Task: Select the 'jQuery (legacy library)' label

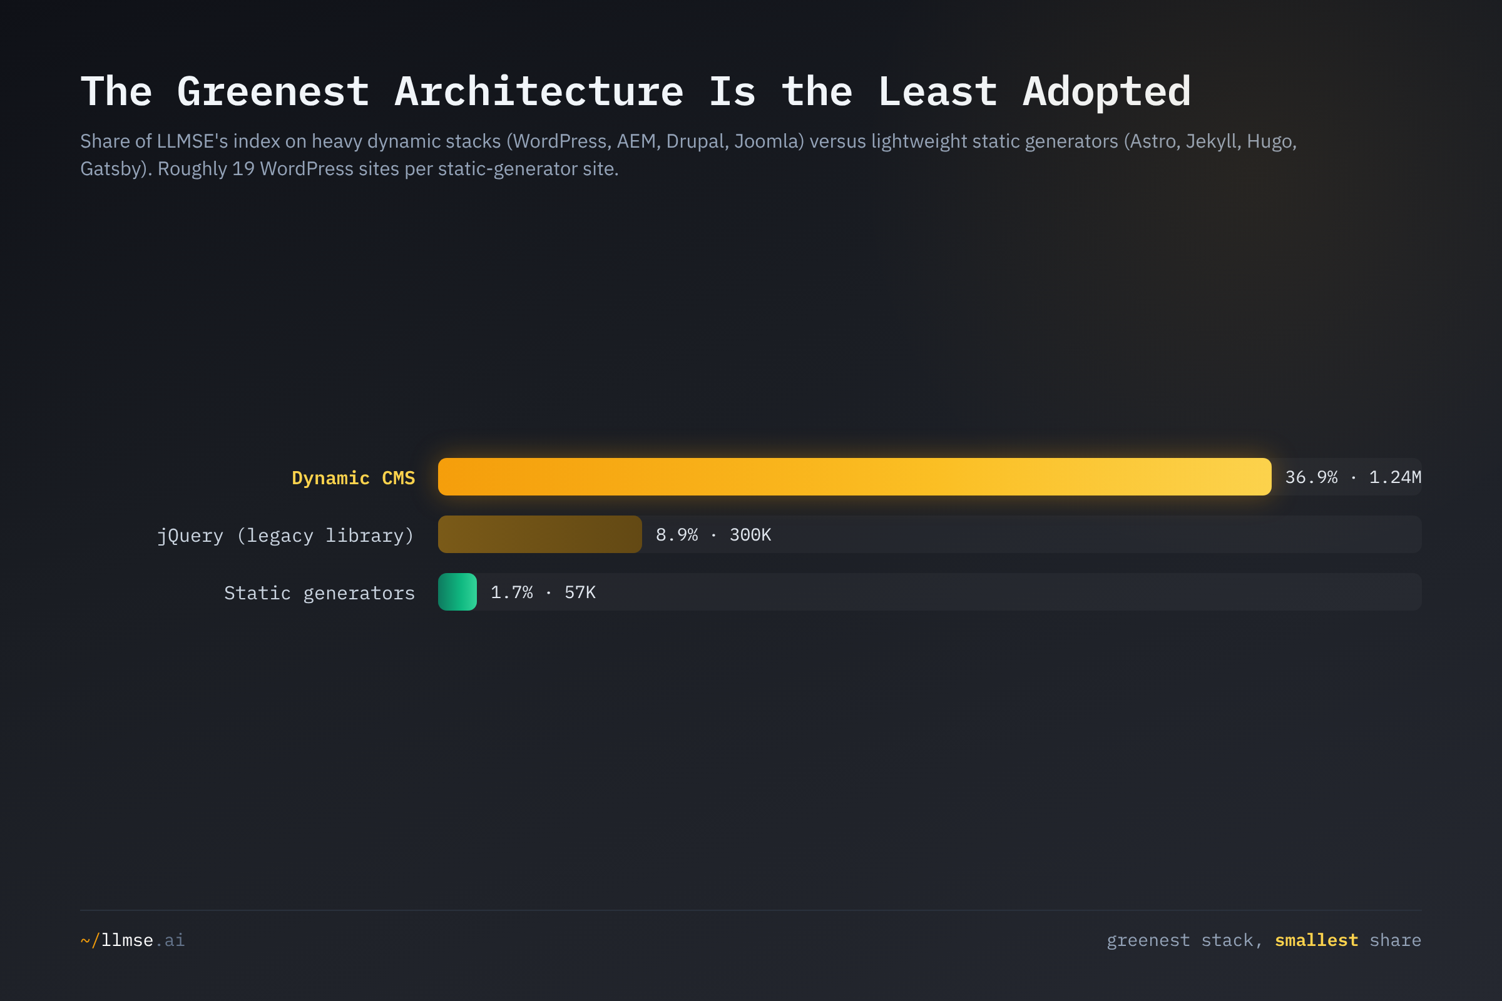Action: click(x=286, y=535)
